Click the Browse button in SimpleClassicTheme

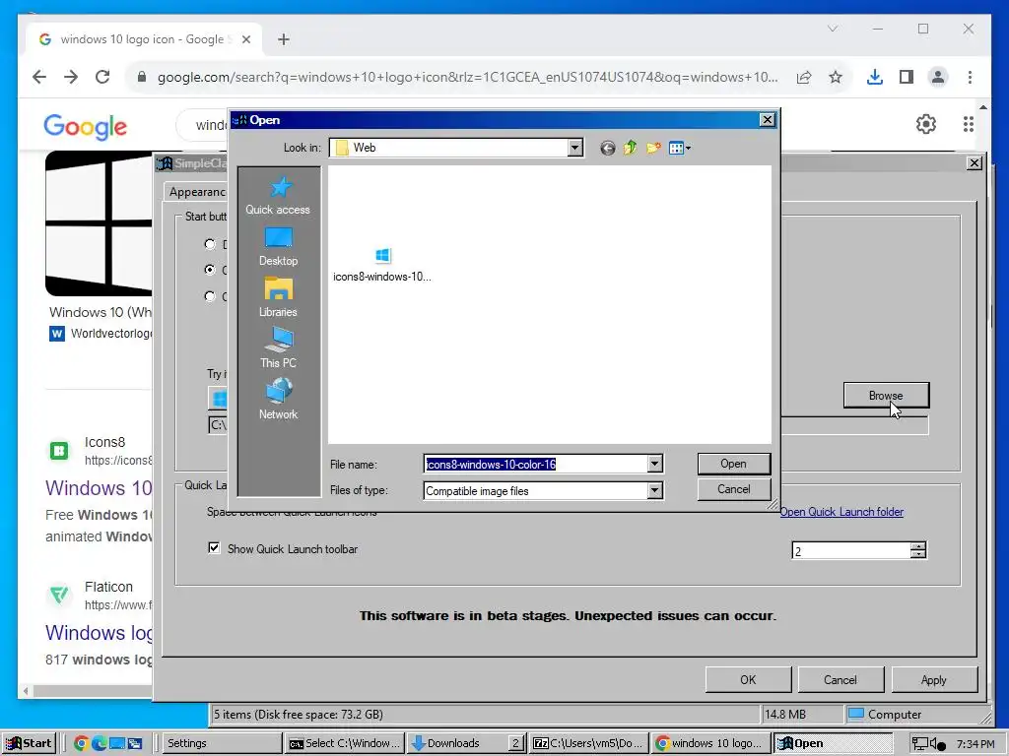886,396
